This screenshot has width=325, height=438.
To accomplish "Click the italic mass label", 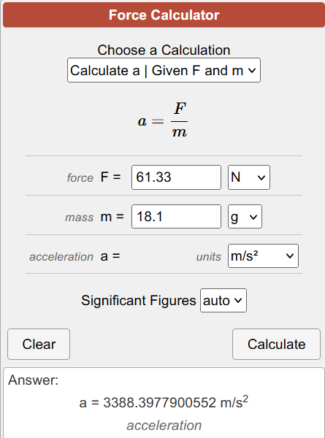I will tap(79, 218).
